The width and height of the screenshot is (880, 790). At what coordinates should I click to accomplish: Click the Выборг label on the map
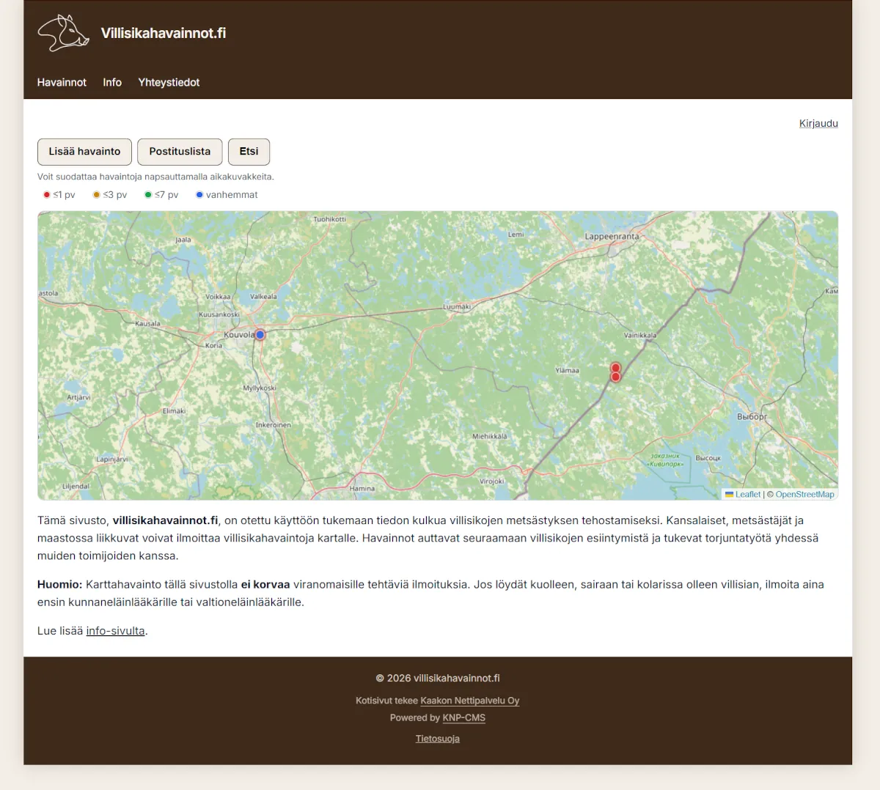(x=752, y=416)
